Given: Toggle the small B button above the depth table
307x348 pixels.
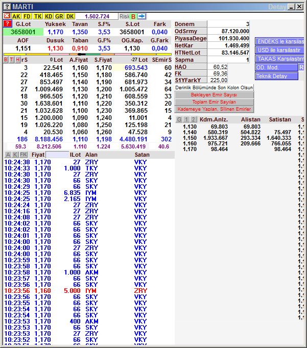Looking at the screenshot, I should (x=6, y=60).
